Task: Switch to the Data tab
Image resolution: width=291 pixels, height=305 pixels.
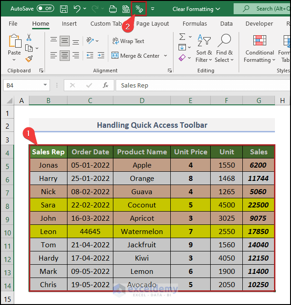Action: coord(226,24)
